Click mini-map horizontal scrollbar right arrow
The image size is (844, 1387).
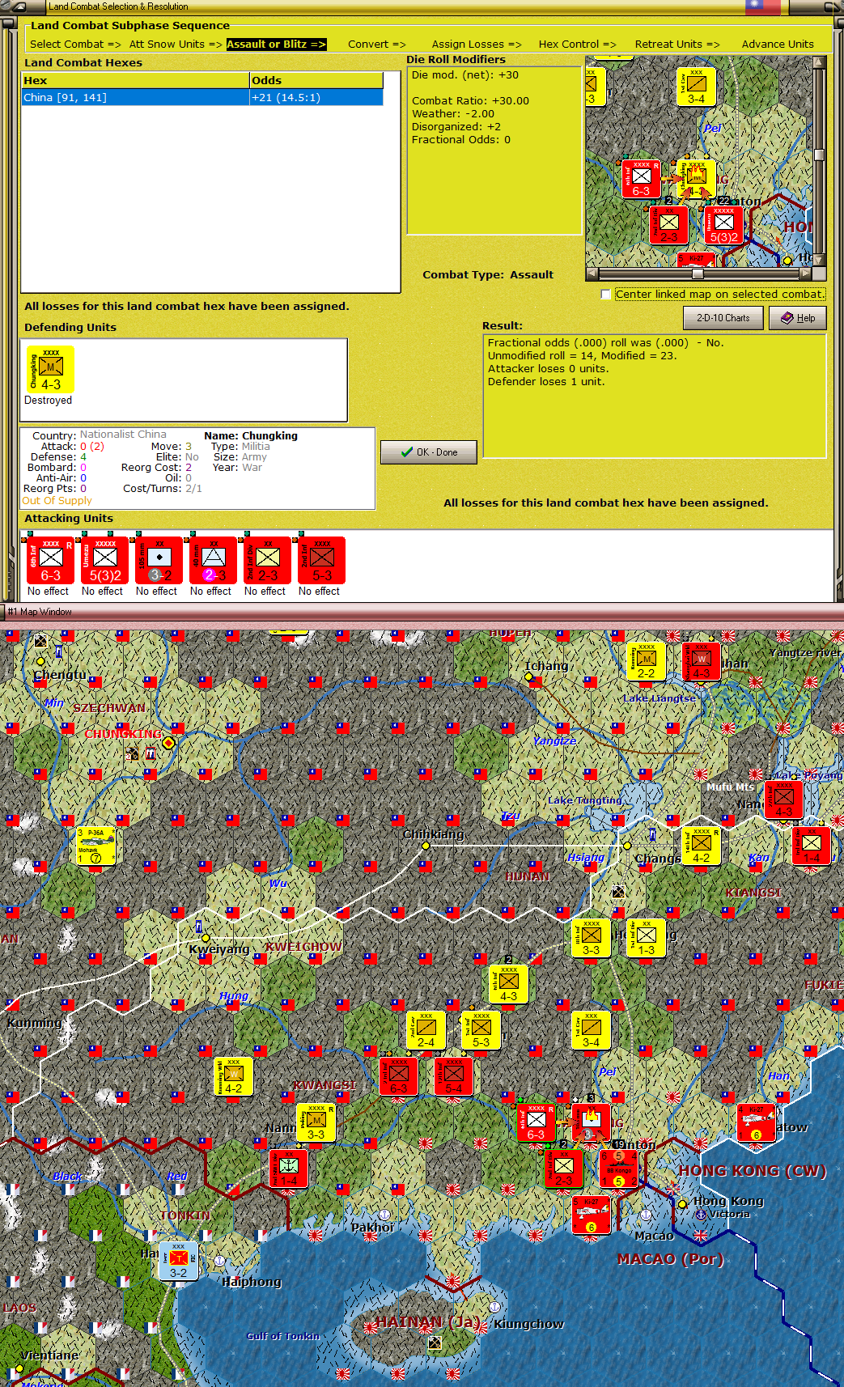[806, 274]
